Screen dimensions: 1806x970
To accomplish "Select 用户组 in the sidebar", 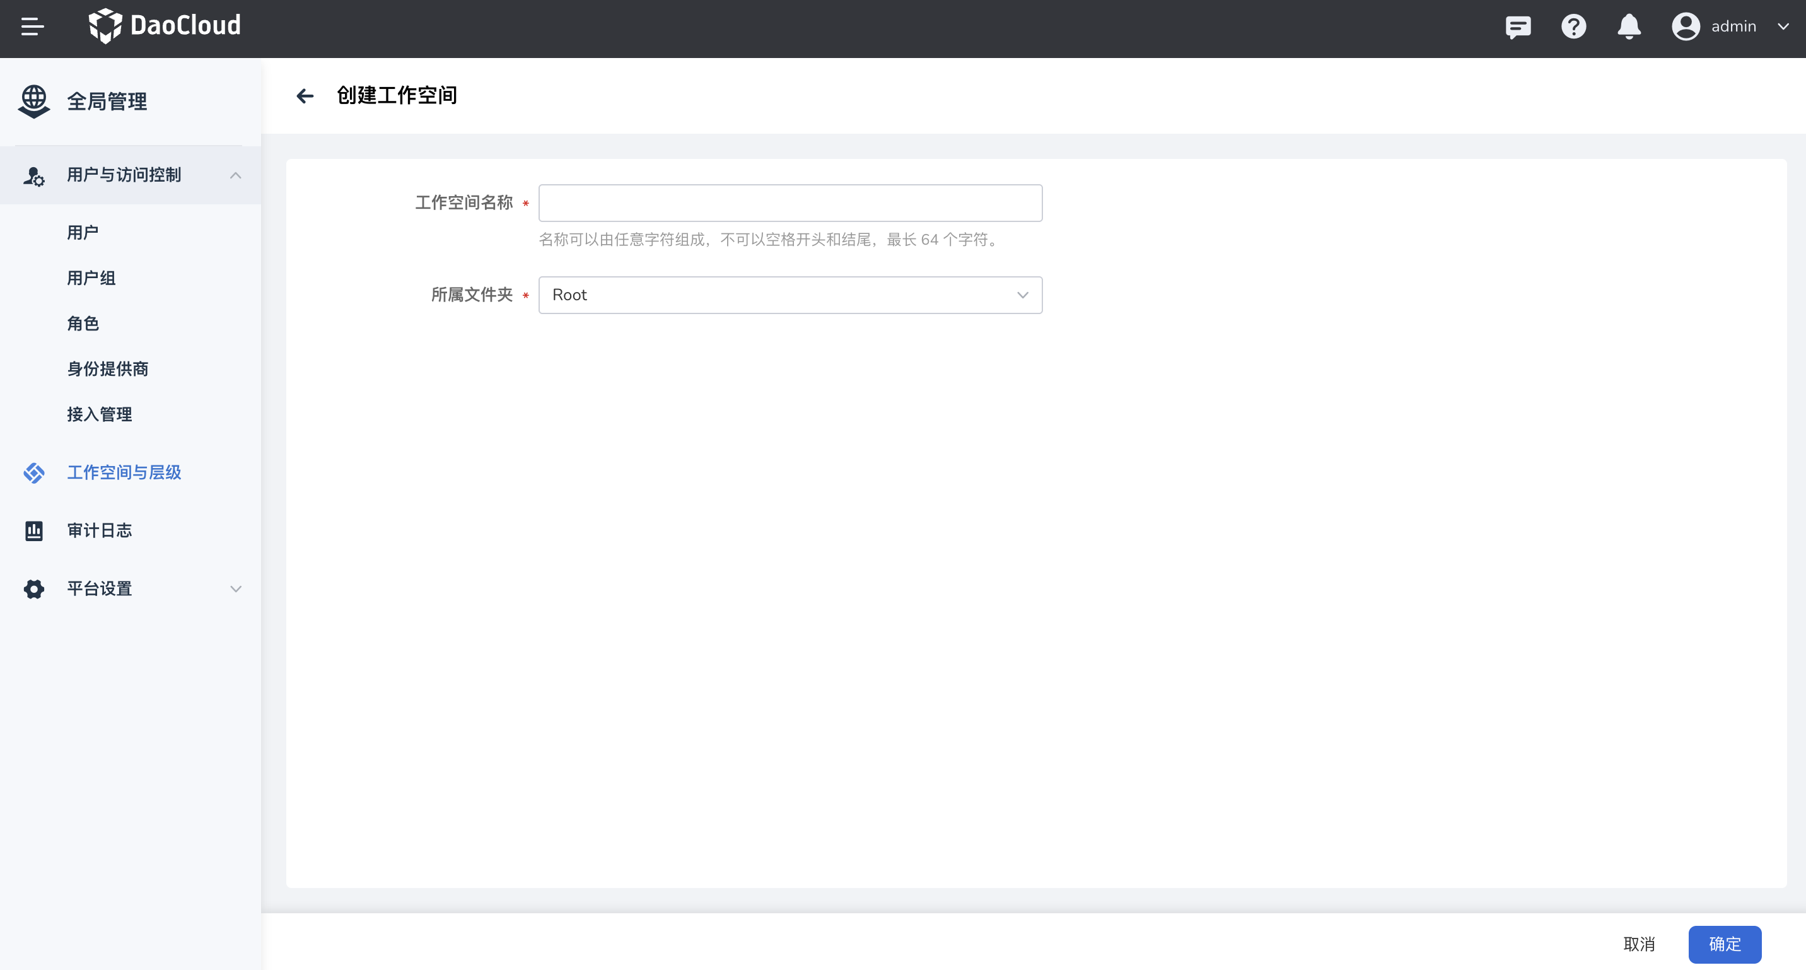I will 91,278.
